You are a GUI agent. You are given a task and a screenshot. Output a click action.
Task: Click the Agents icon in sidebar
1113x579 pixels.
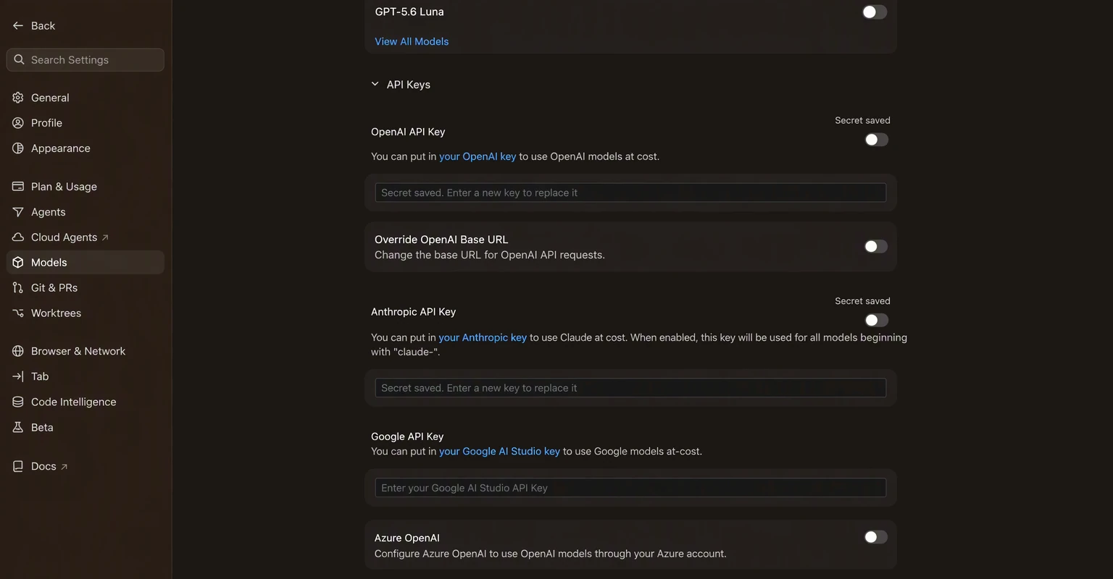click(18, 211)
